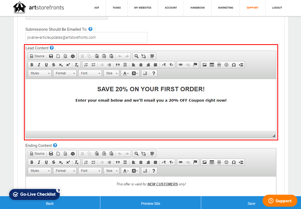
Task: Open text color picker in Ending Content
Action: (126, 171)
